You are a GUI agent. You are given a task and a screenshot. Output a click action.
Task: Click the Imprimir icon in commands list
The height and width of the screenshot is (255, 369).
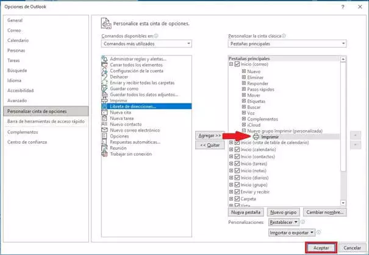(104, 100)
